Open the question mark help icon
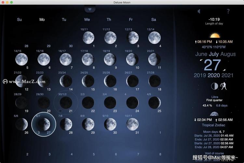The height and width of the screenshot is (163, 244). (x=228, y=11)
